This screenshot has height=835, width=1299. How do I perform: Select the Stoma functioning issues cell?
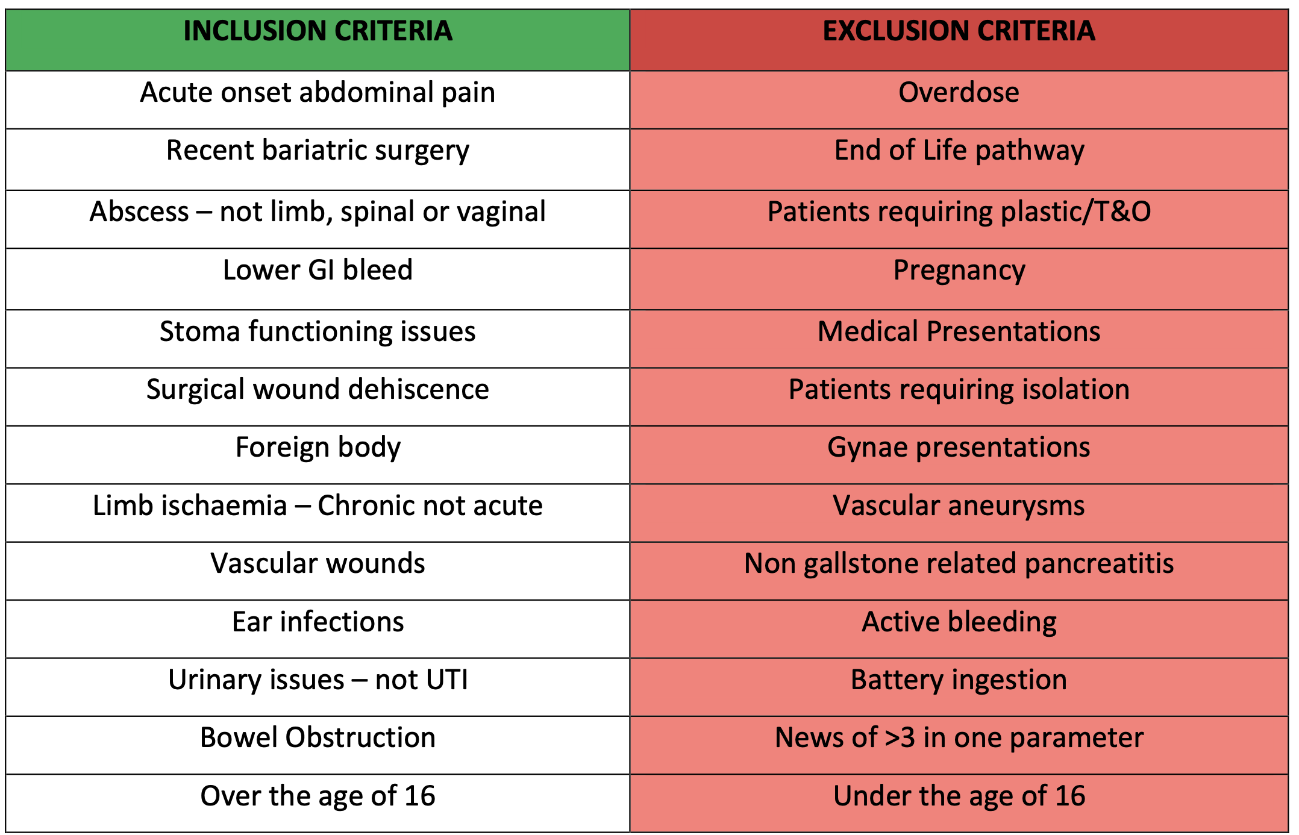318,332
